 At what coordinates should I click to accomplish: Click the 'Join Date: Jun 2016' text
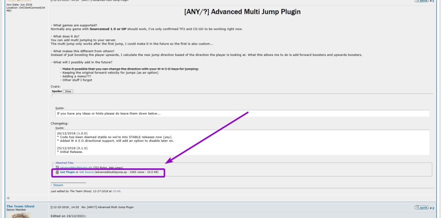click(x=19, y=5)
